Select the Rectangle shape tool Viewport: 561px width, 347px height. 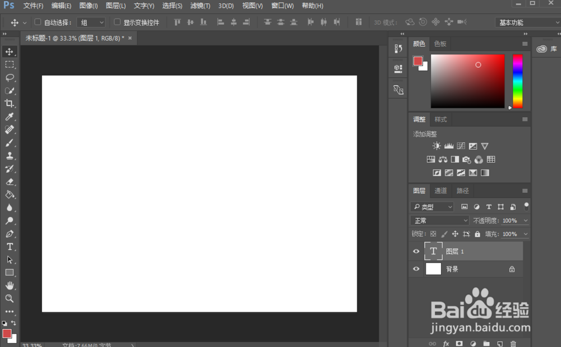pyautogui.click(x=10, y=272)
